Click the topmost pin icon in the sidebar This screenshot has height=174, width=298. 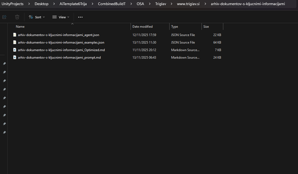[x=4, y=63]
